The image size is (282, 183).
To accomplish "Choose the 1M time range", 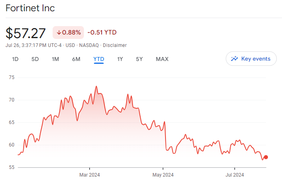I will (55, 59).
